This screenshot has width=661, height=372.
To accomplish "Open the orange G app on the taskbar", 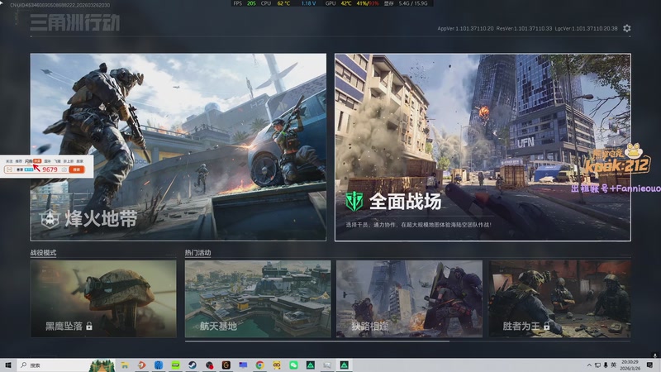I will tap(226, 365).
